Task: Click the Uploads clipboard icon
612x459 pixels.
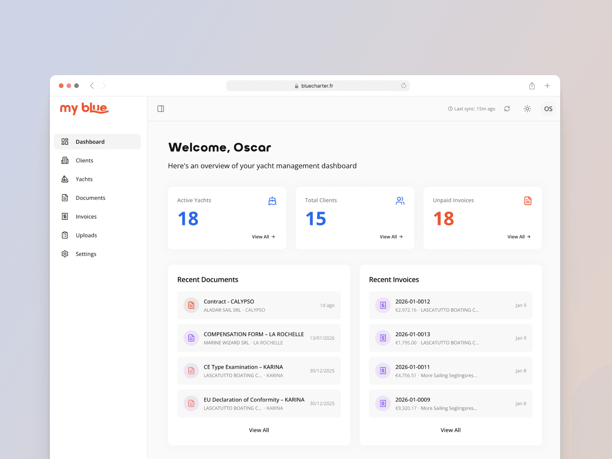Action: 65,235
